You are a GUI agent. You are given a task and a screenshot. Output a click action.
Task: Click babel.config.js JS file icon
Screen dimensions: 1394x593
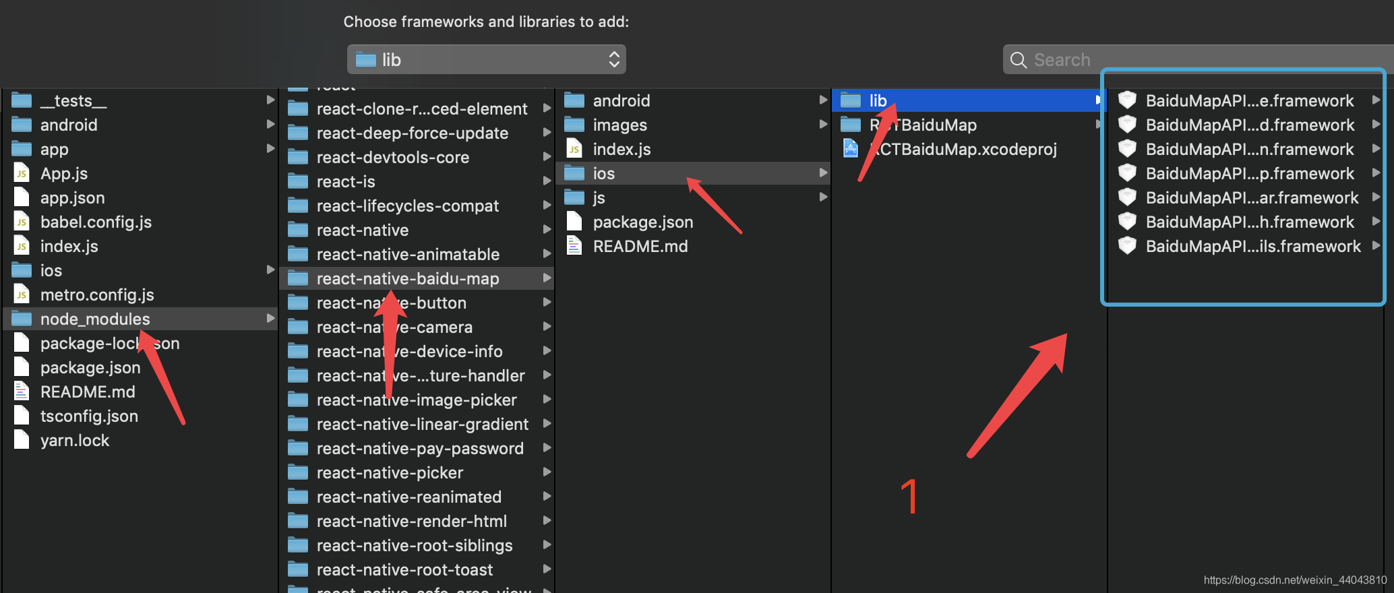[x=22, y=222]
